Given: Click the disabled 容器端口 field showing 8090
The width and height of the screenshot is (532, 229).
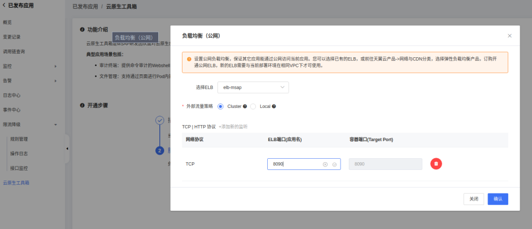Looking at the screenshot, I should (386, 164).
